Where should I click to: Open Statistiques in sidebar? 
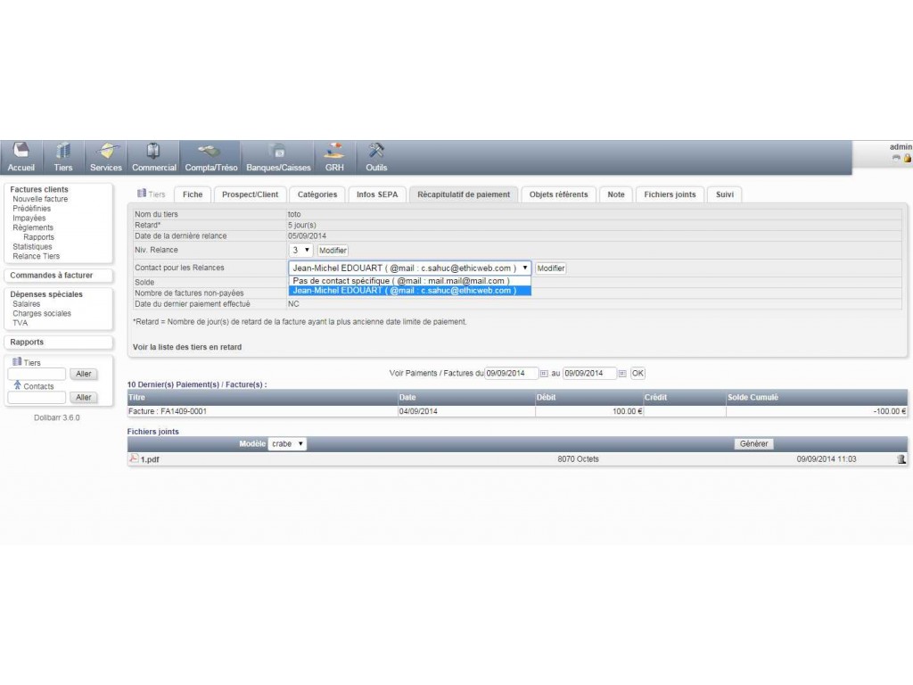click(x=32, y=246)
